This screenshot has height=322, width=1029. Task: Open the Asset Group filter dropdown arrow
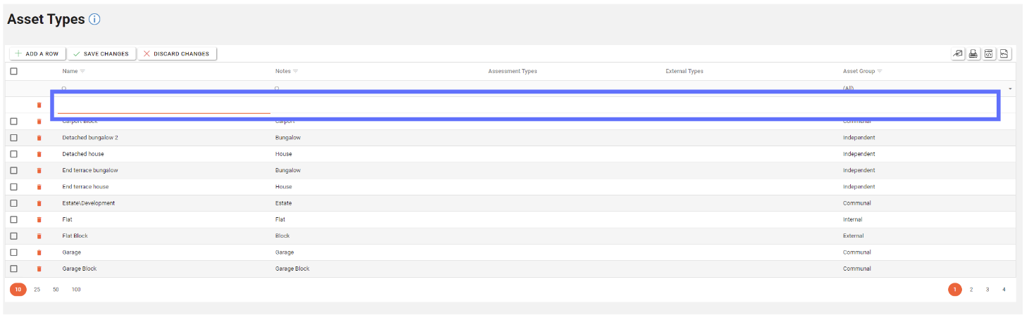pos(1011,89)
